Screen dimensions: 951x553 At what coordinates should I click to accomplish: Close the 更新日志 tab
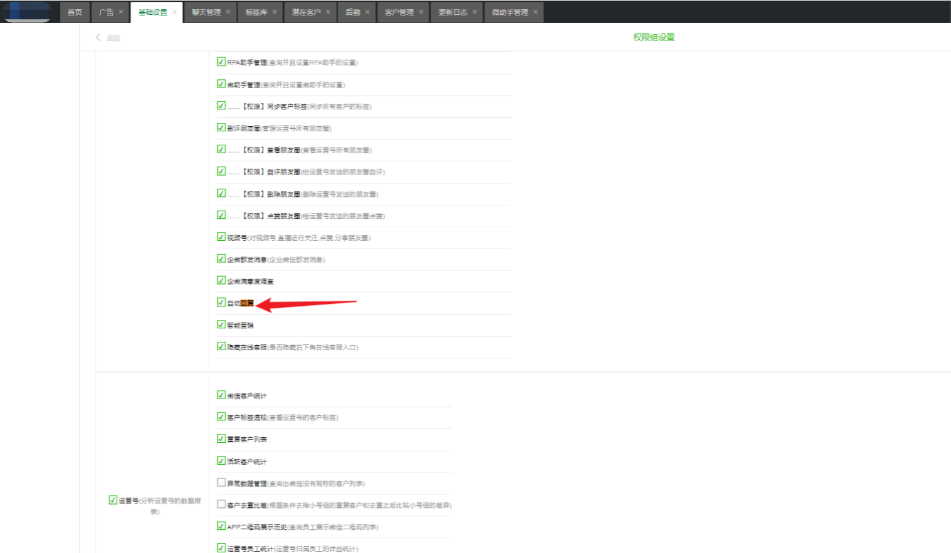[x=475, y=12]
